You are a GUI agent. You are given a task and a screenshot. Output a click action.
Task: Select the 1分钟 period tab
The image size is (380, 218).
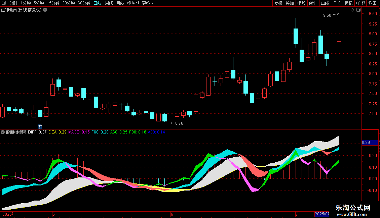point(26,3)
